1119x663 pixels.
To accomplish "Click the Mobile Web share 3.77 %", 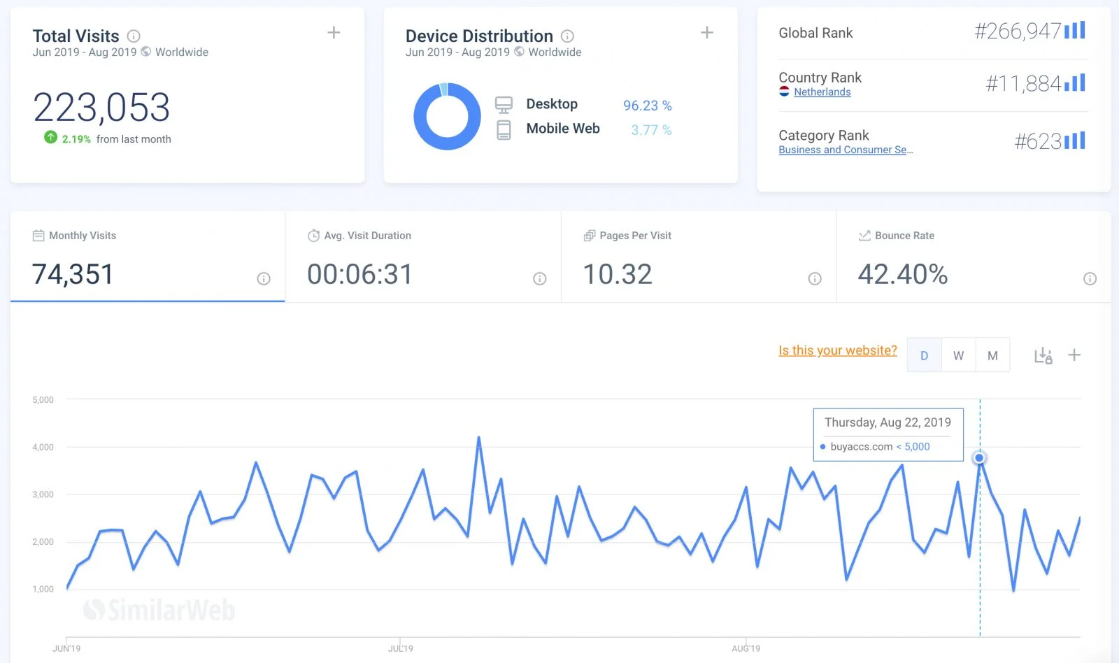I will 651,130.
